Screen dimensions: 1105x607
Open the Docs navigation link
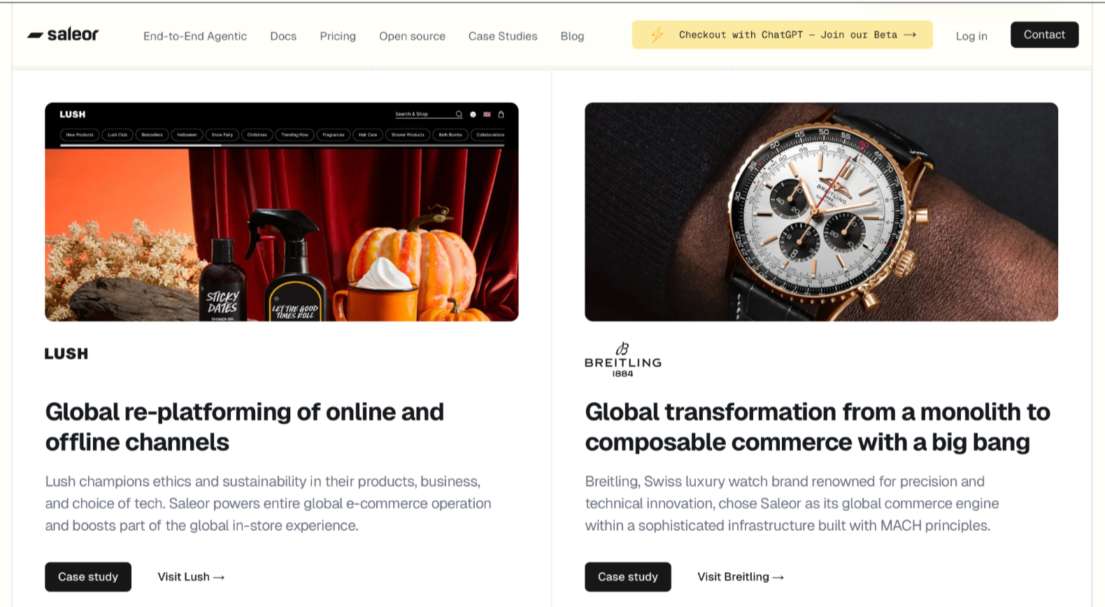pyautogui.click(x=283, y=36)
